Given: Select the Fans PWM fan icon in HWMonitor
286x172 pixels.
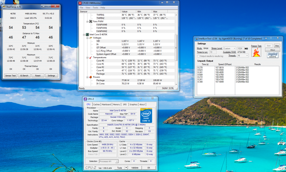Looking at the screenshot, I should (x=91, y=21).
